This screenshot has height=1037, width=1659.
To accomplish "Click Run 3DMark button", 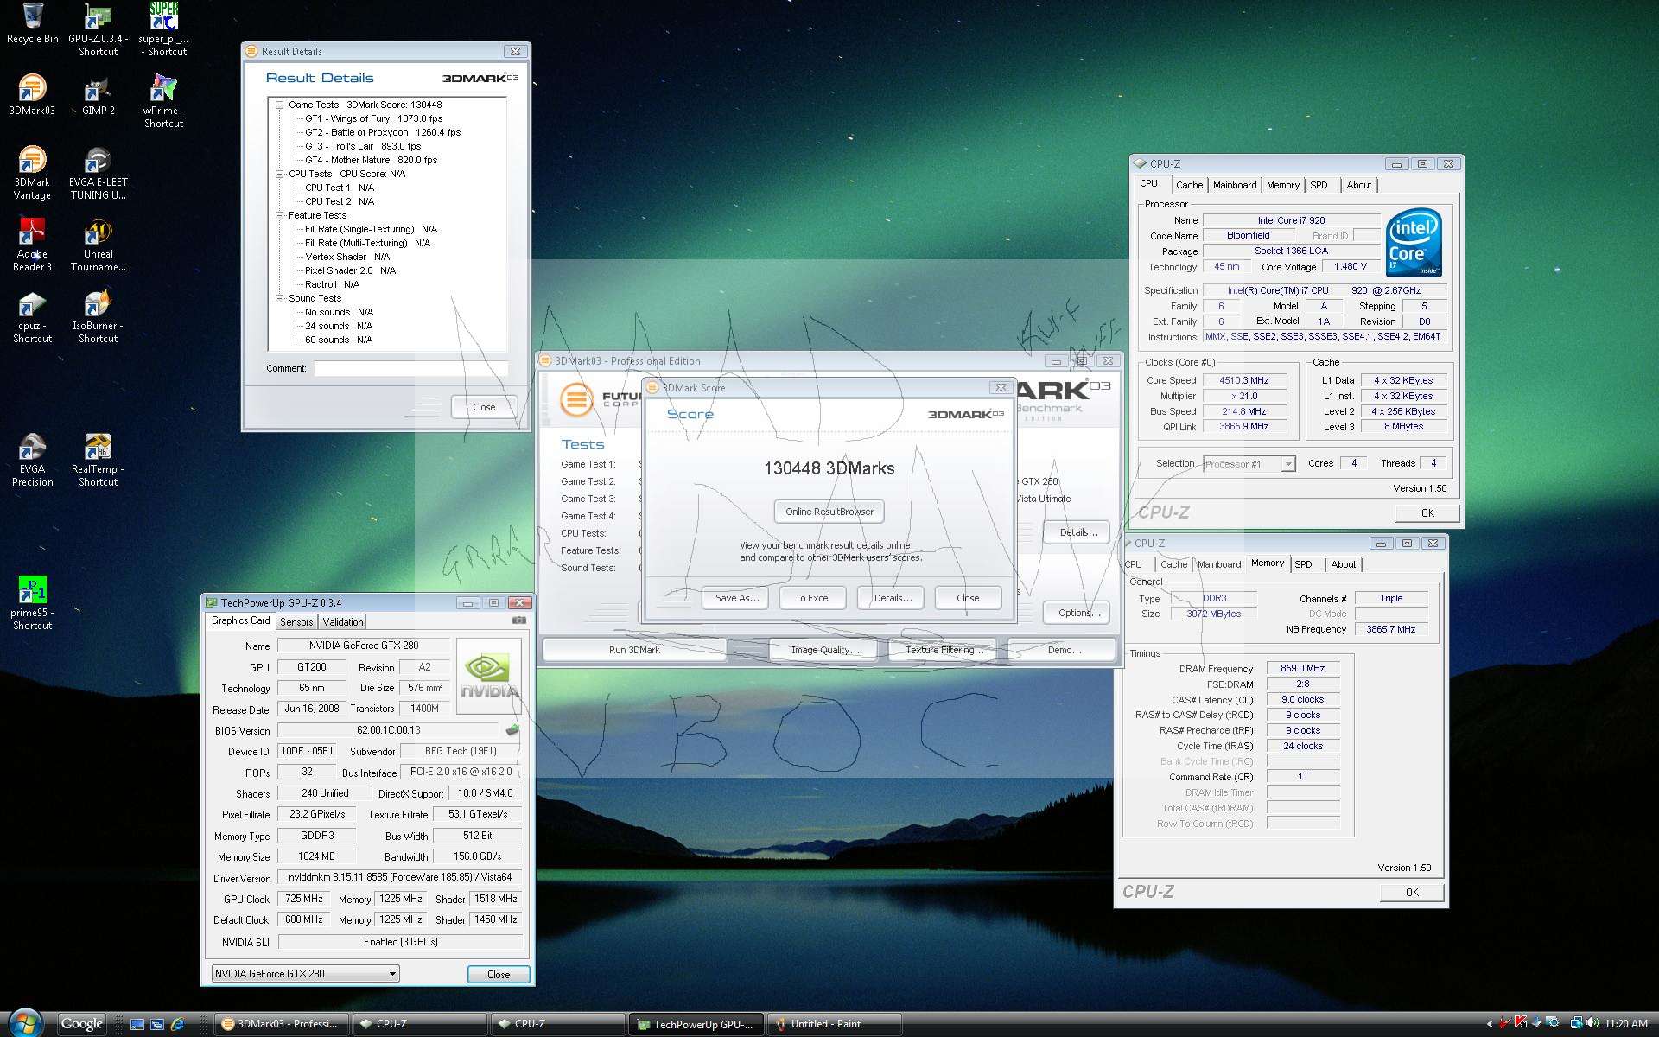I will [x=634, y=650].
